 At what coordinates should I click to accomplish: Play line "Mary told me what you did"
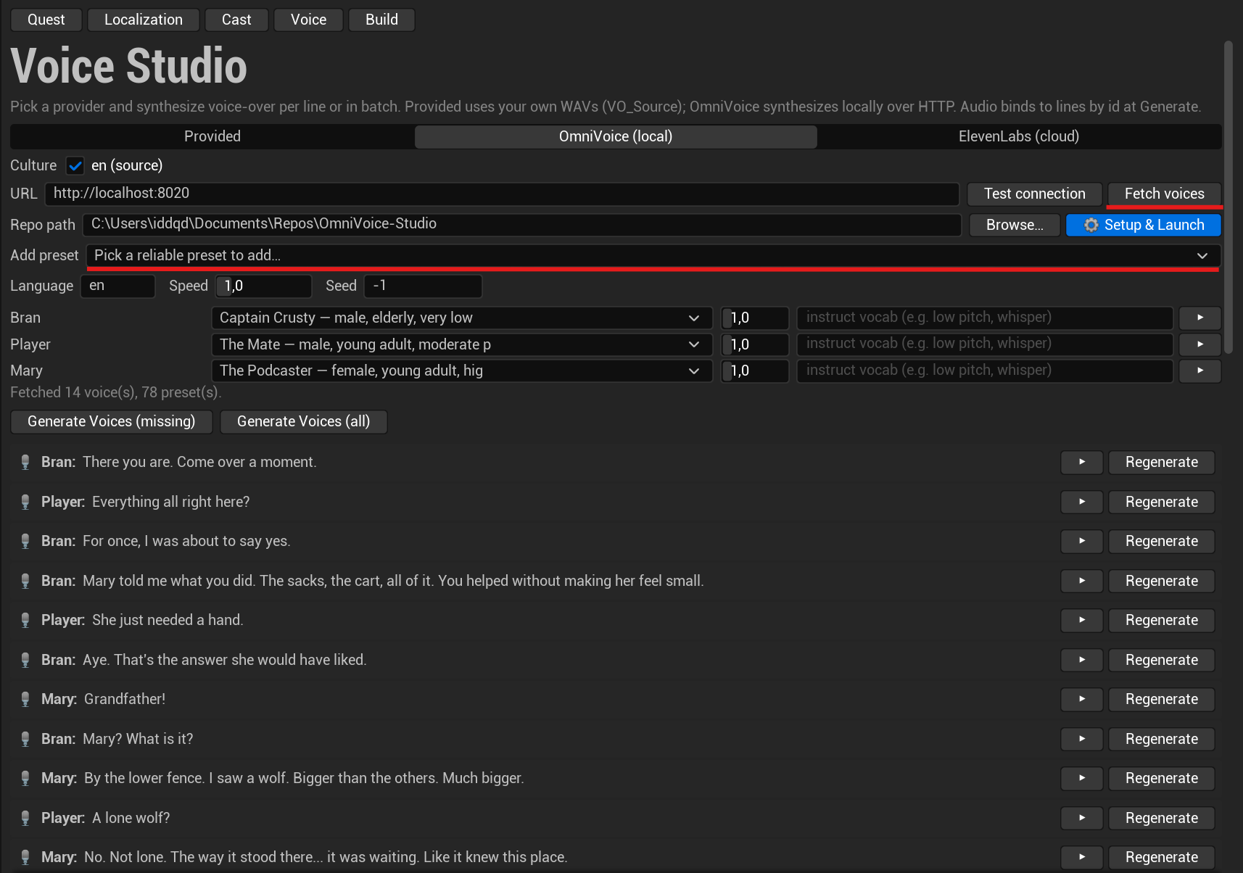(x=1081, y=581)
